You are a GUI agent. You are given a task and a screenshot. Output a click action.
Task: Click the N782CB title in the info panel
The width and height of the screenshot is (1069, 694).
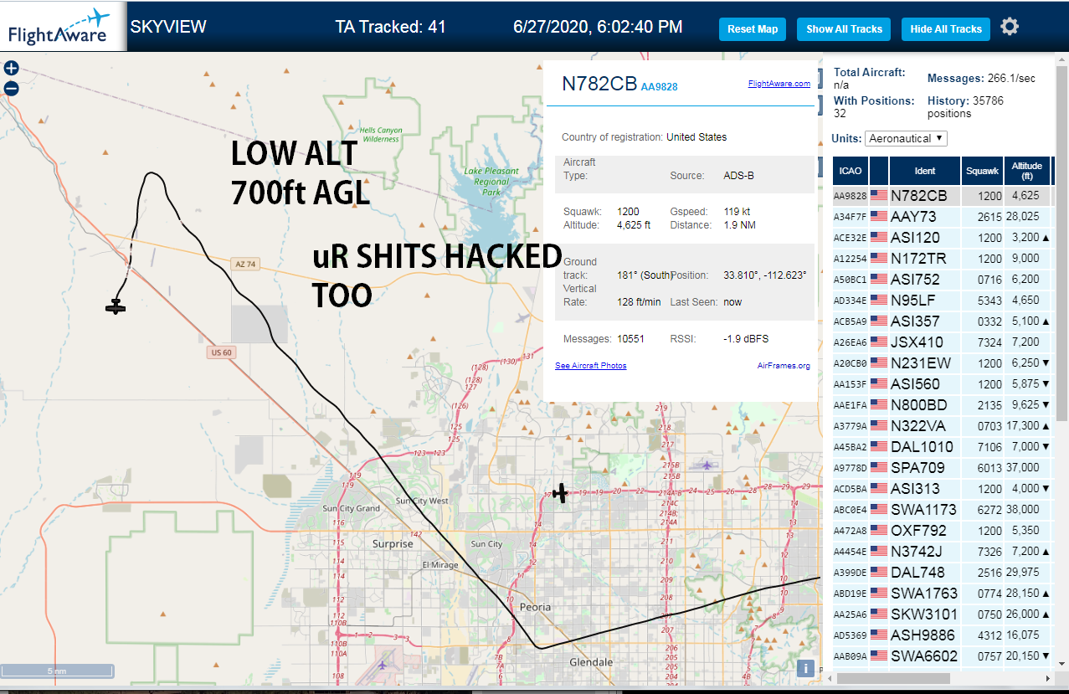pos(599,84)
